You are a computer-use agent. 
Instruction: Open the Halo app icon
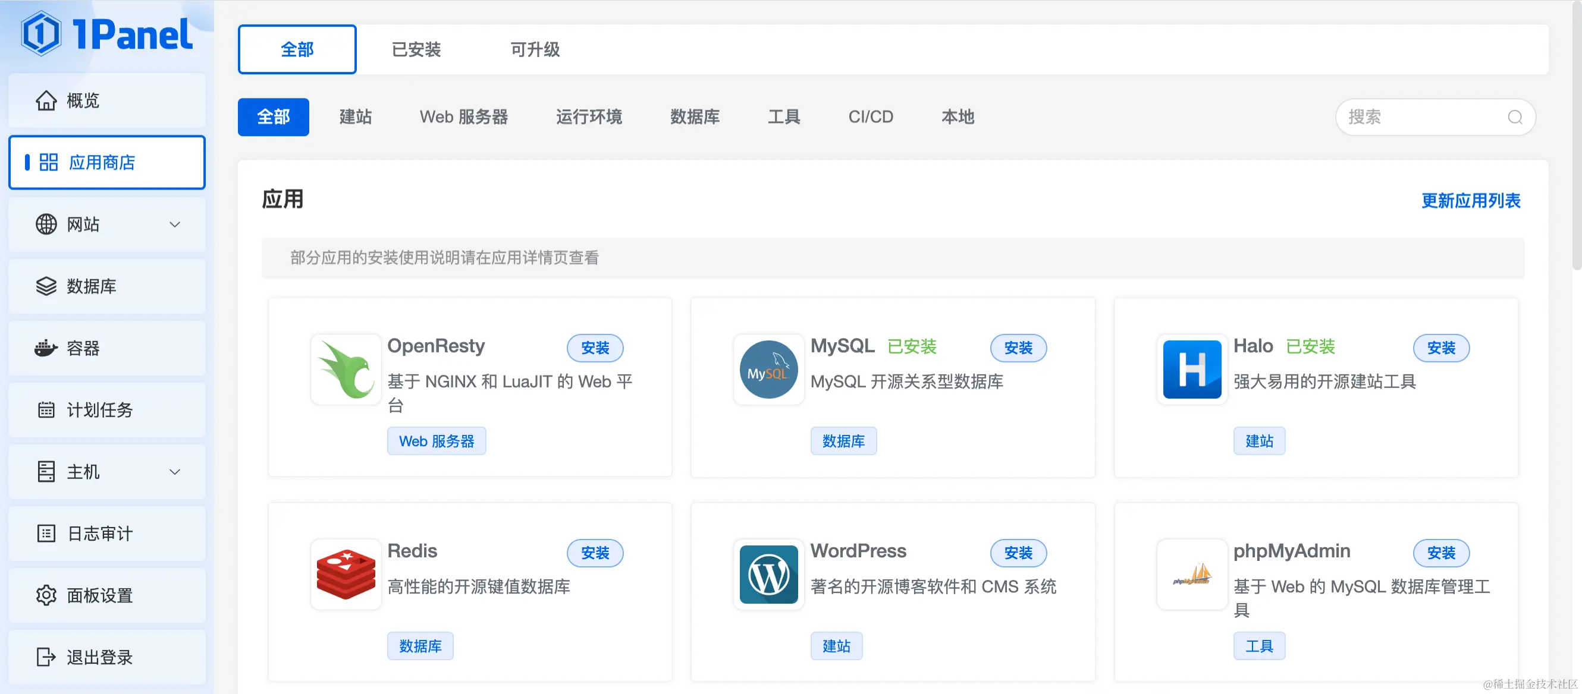click(1191, 370)
